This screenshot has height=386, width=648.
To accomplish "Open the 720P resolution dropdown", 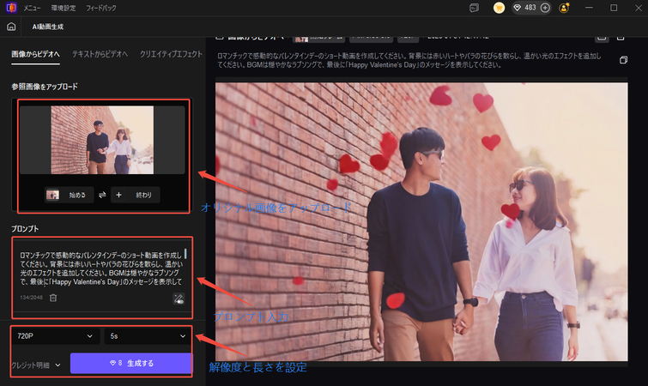I will click(x=56, y=336).
